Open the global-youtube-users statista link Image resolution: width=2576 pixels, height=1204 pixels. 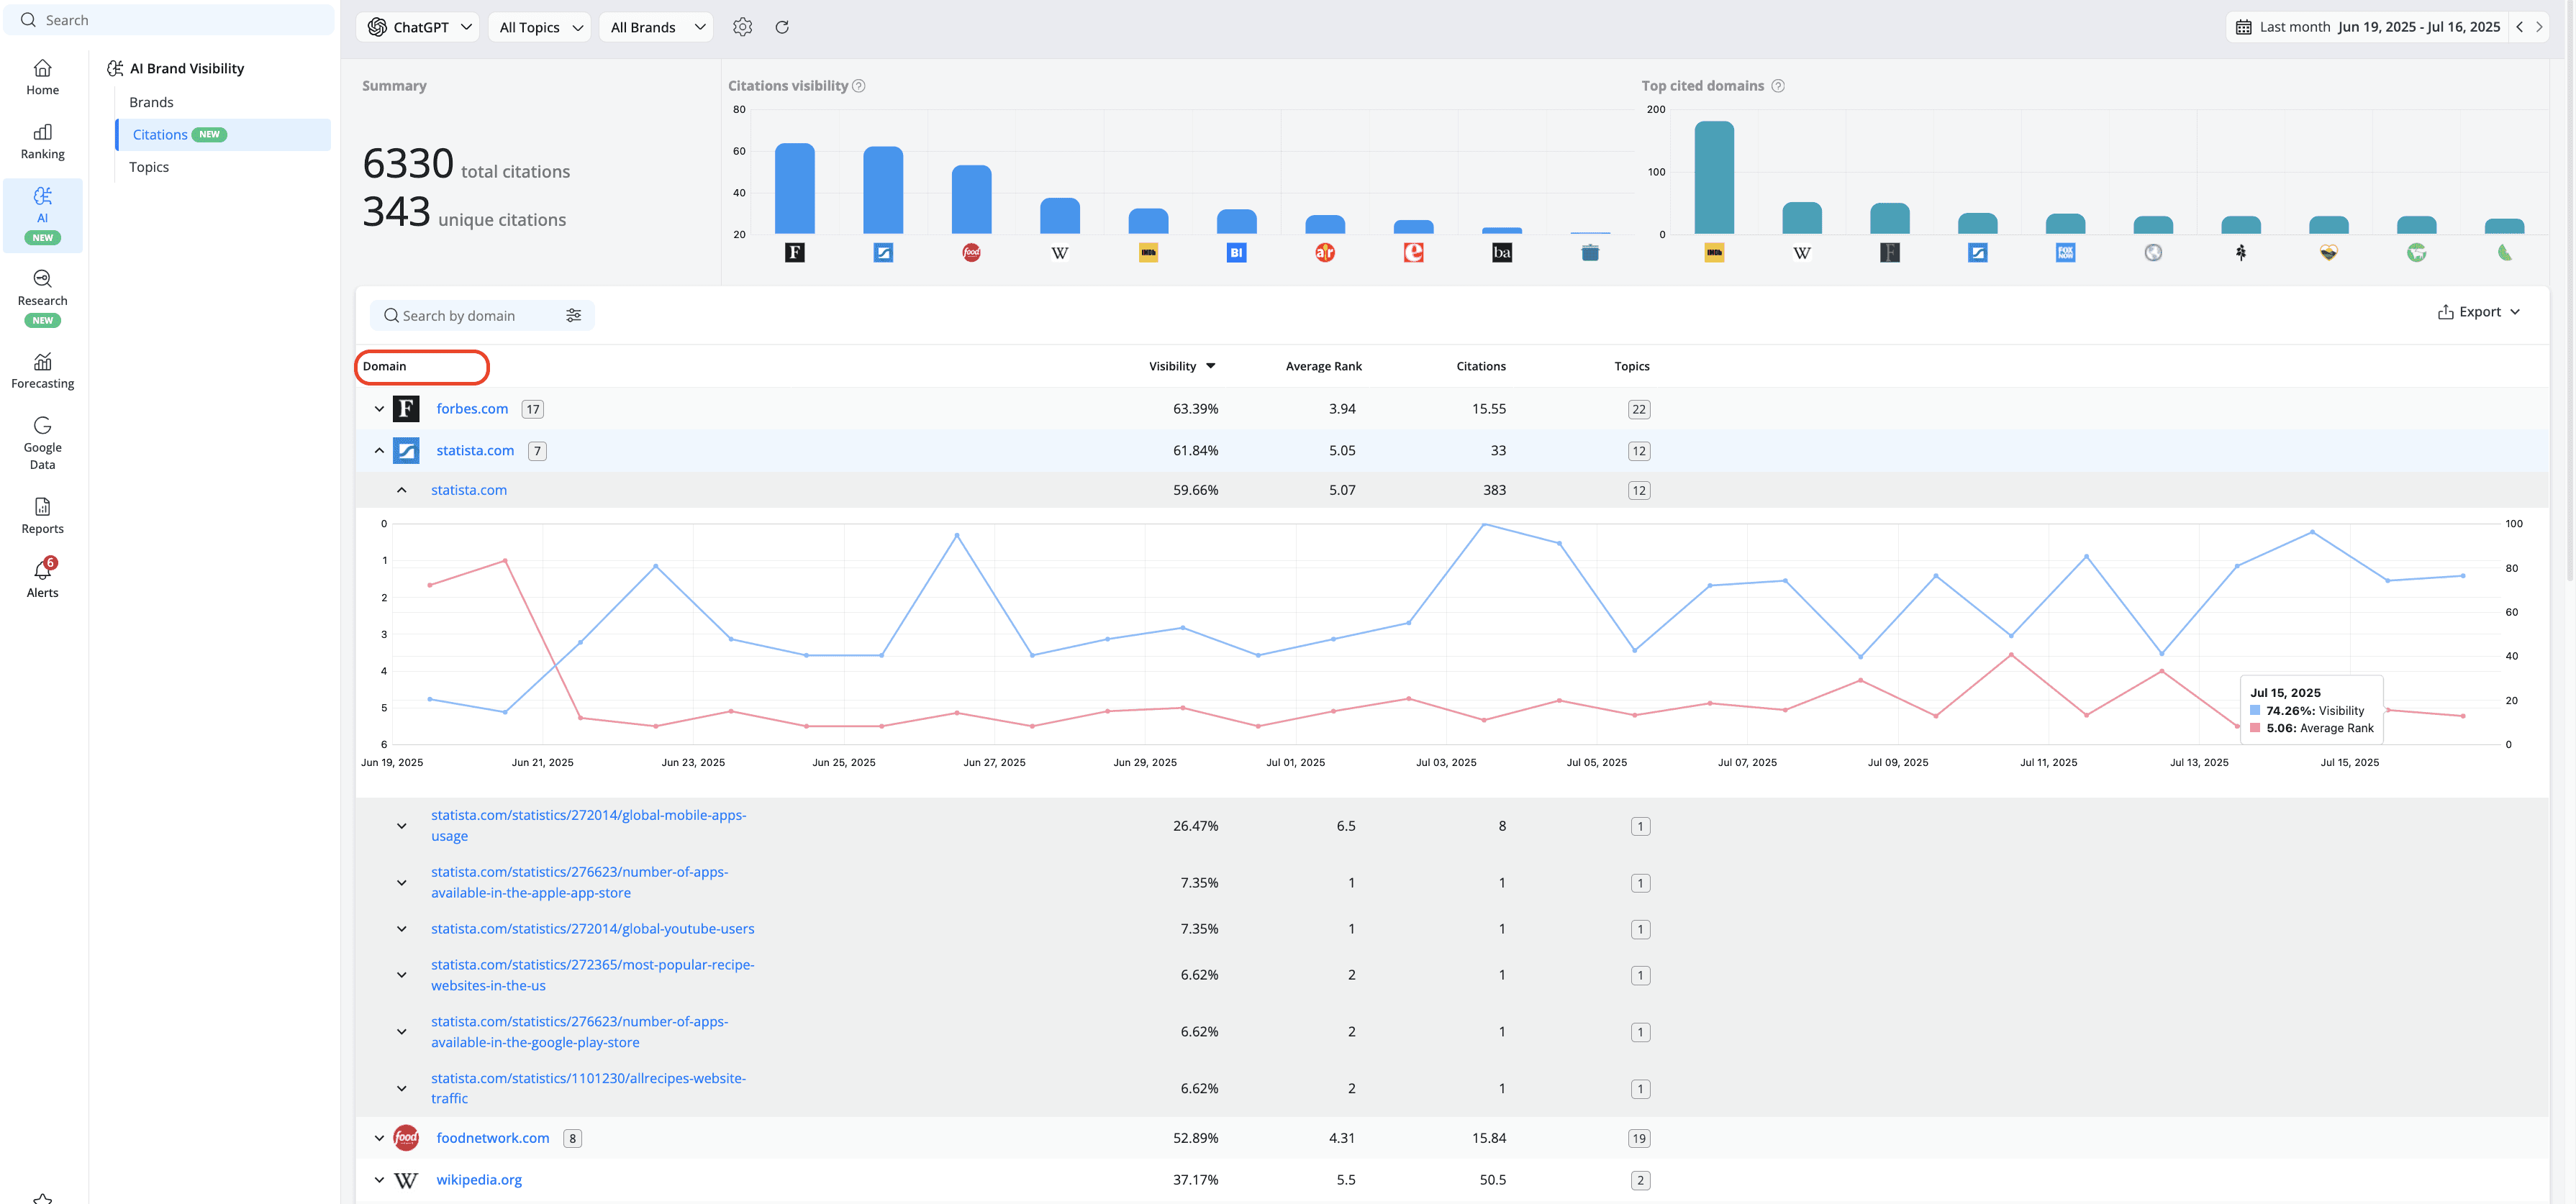click(592, 929)
